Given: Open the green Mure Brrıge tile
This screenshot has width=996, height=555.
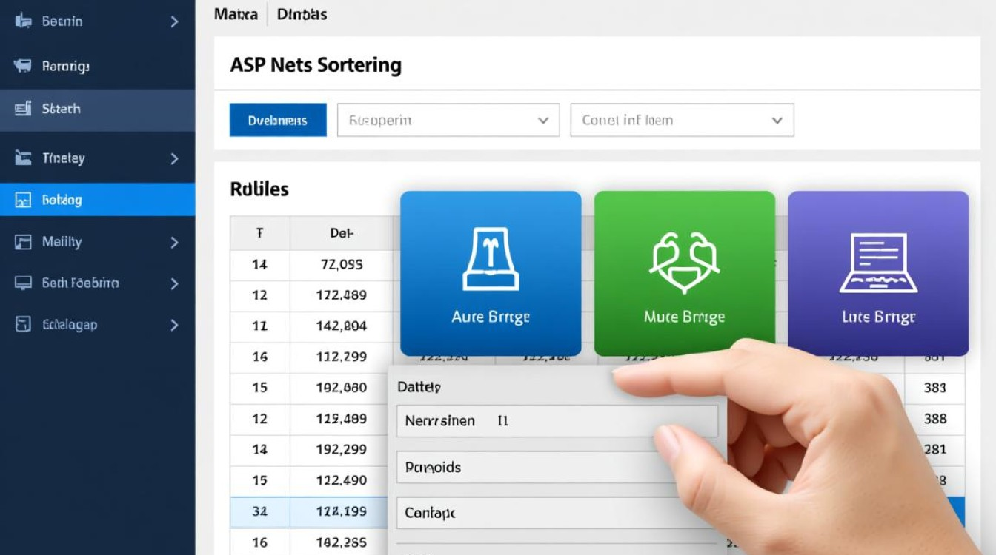Looking at the screenshot, I should [684, 273].
